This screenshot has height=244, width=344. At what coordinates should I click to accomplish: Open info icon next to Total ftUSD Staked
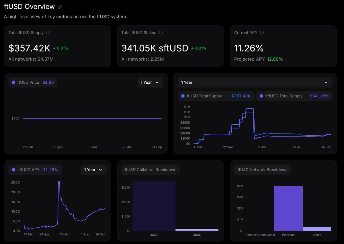click(161, 33)
